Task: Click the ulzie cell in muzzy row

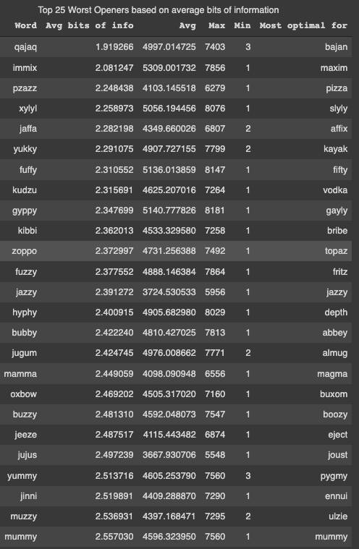Action: [x=338, y=516]
